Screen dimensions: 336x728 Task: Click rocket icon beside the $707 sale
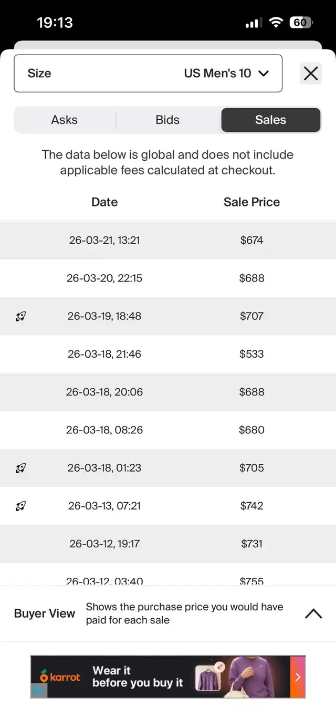click(x=20, y=316)
